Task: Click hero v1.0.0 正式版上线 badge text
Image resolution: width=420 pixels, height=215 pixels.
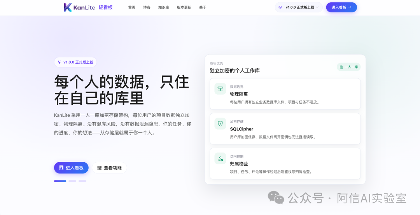Action: 78,62
